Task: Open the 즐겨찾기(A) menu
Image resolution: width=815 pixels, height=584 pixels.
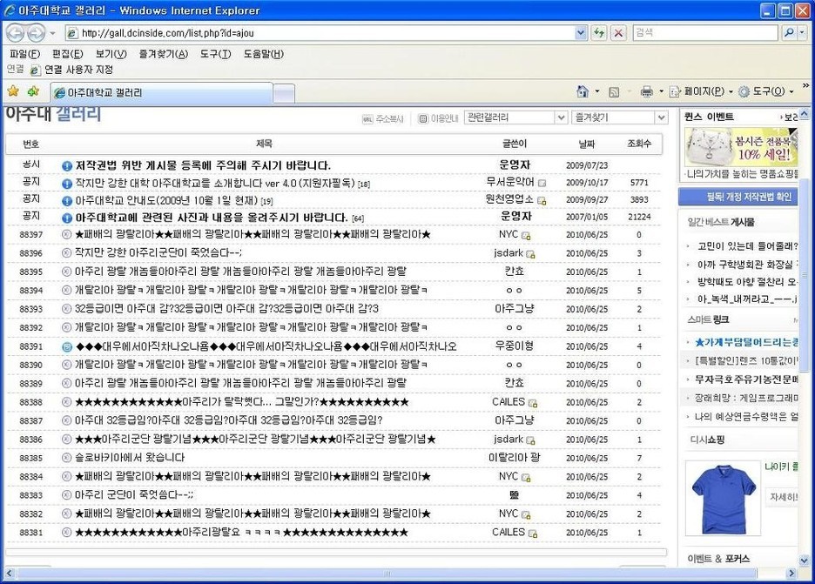Action: click(x=163, y=54)
